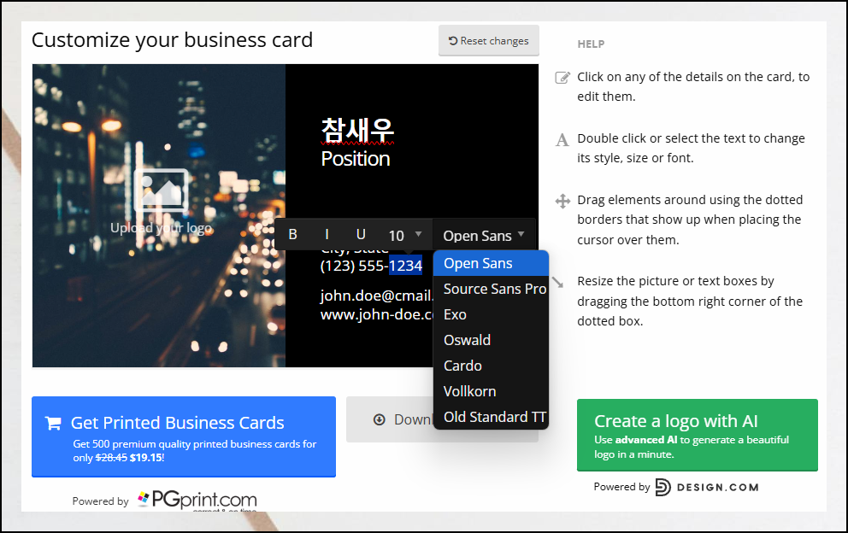Click the letter A text style icon

pyautogui.click(x=562, y=140)
